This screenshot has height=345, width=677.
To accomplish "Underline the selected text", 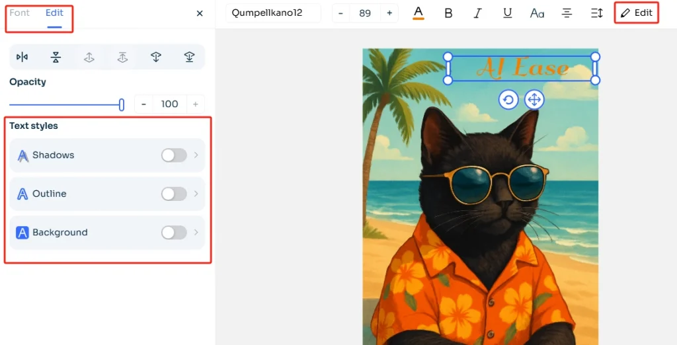I will (x=507, y=13).
